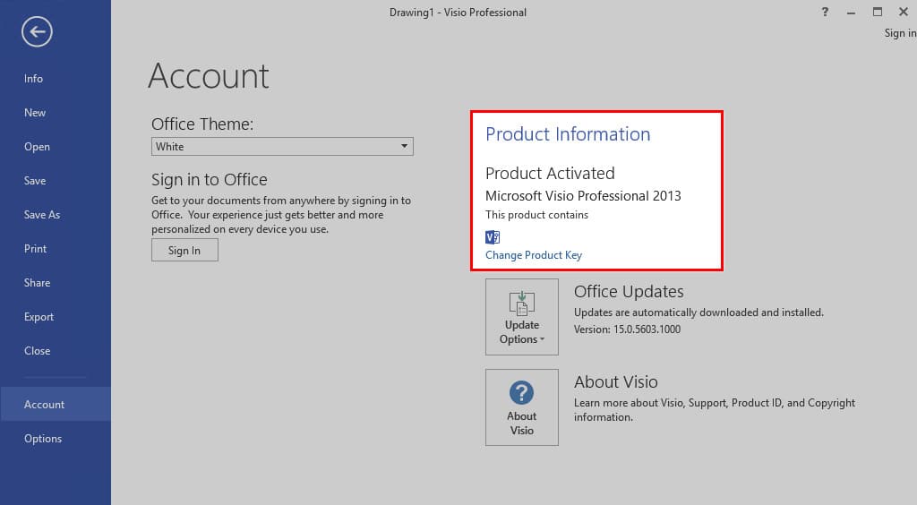Viewport: 917px width, 505px height.
Task: Open the Print page
Action: [x=35, y=248]
